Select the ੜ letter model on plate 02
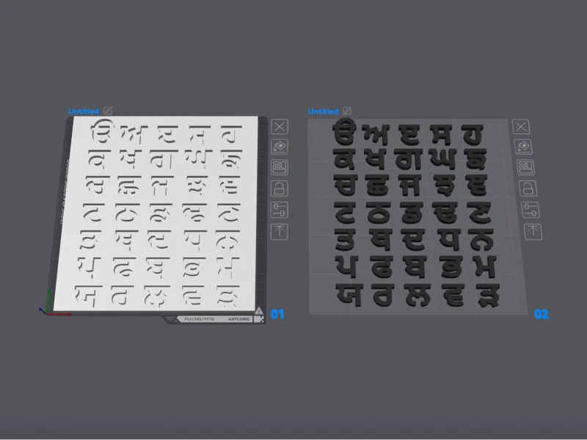The height and width of the screenshot is (440, 587). [488, 296]
